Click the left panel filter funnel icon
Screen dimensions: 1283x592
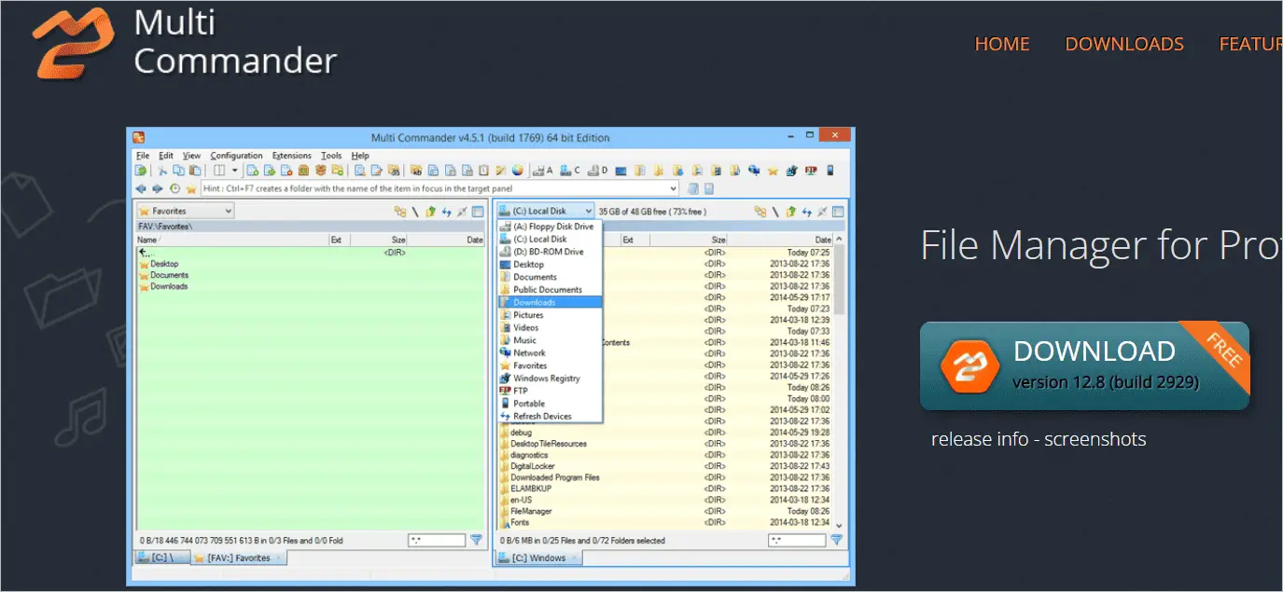[x=477, y=540]
